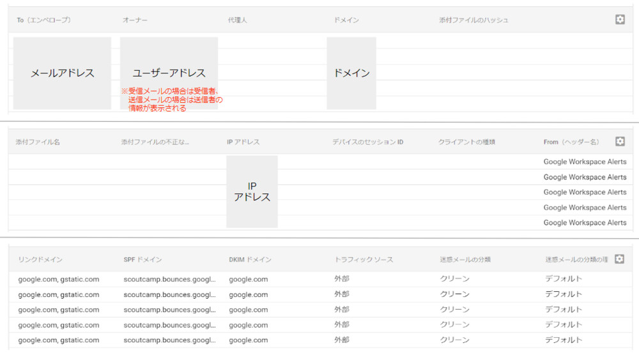Select the 添付ファイル名 column header
Screen dimensions: 639x355
point(38,142)
